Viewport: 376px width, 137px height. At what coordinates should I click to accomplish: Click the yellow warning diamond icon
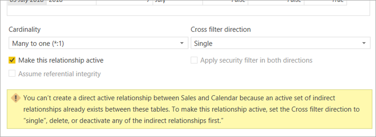(16, 98)
